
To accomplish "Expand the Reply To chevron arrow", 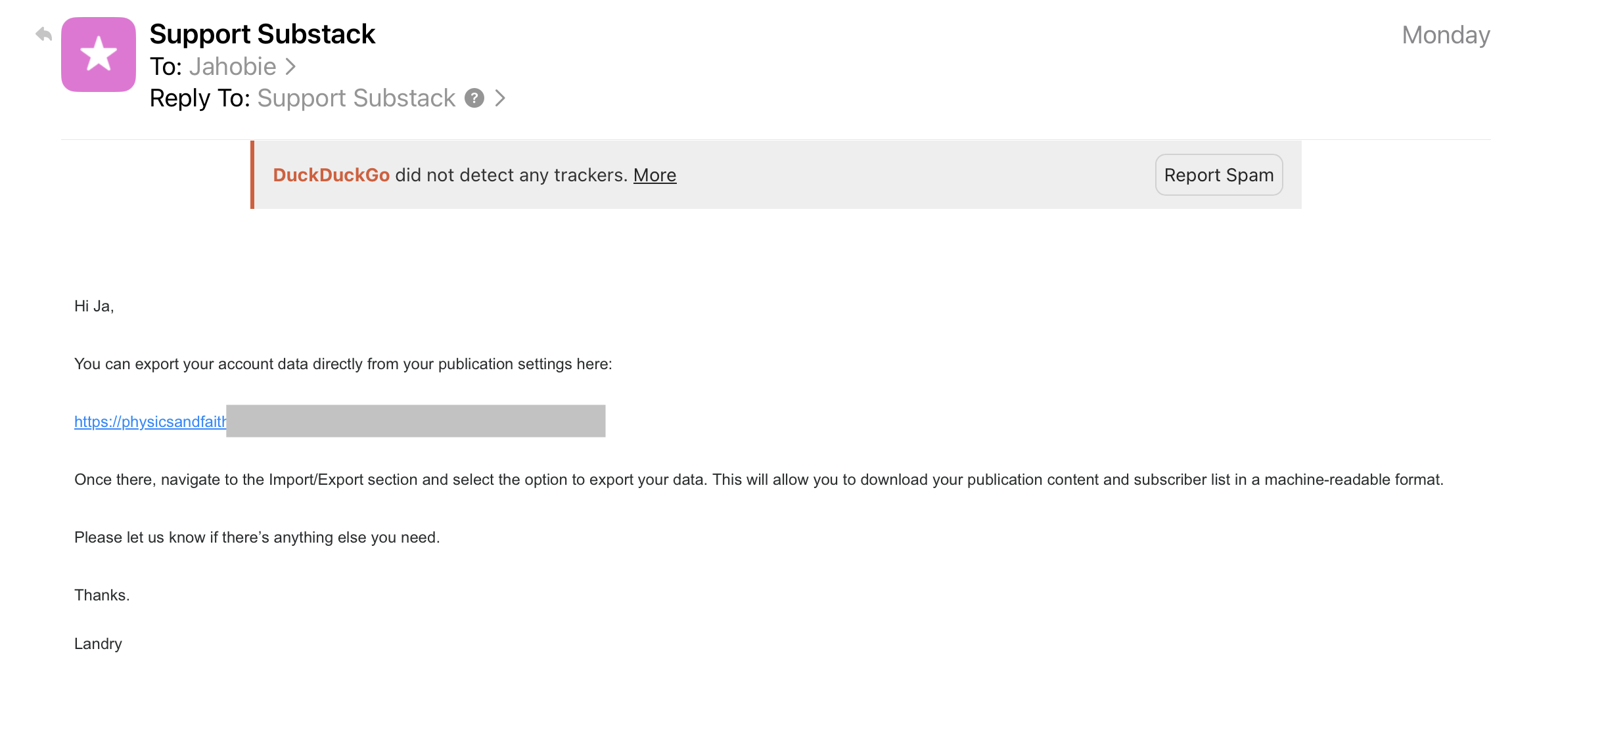I will coord(501,99).
